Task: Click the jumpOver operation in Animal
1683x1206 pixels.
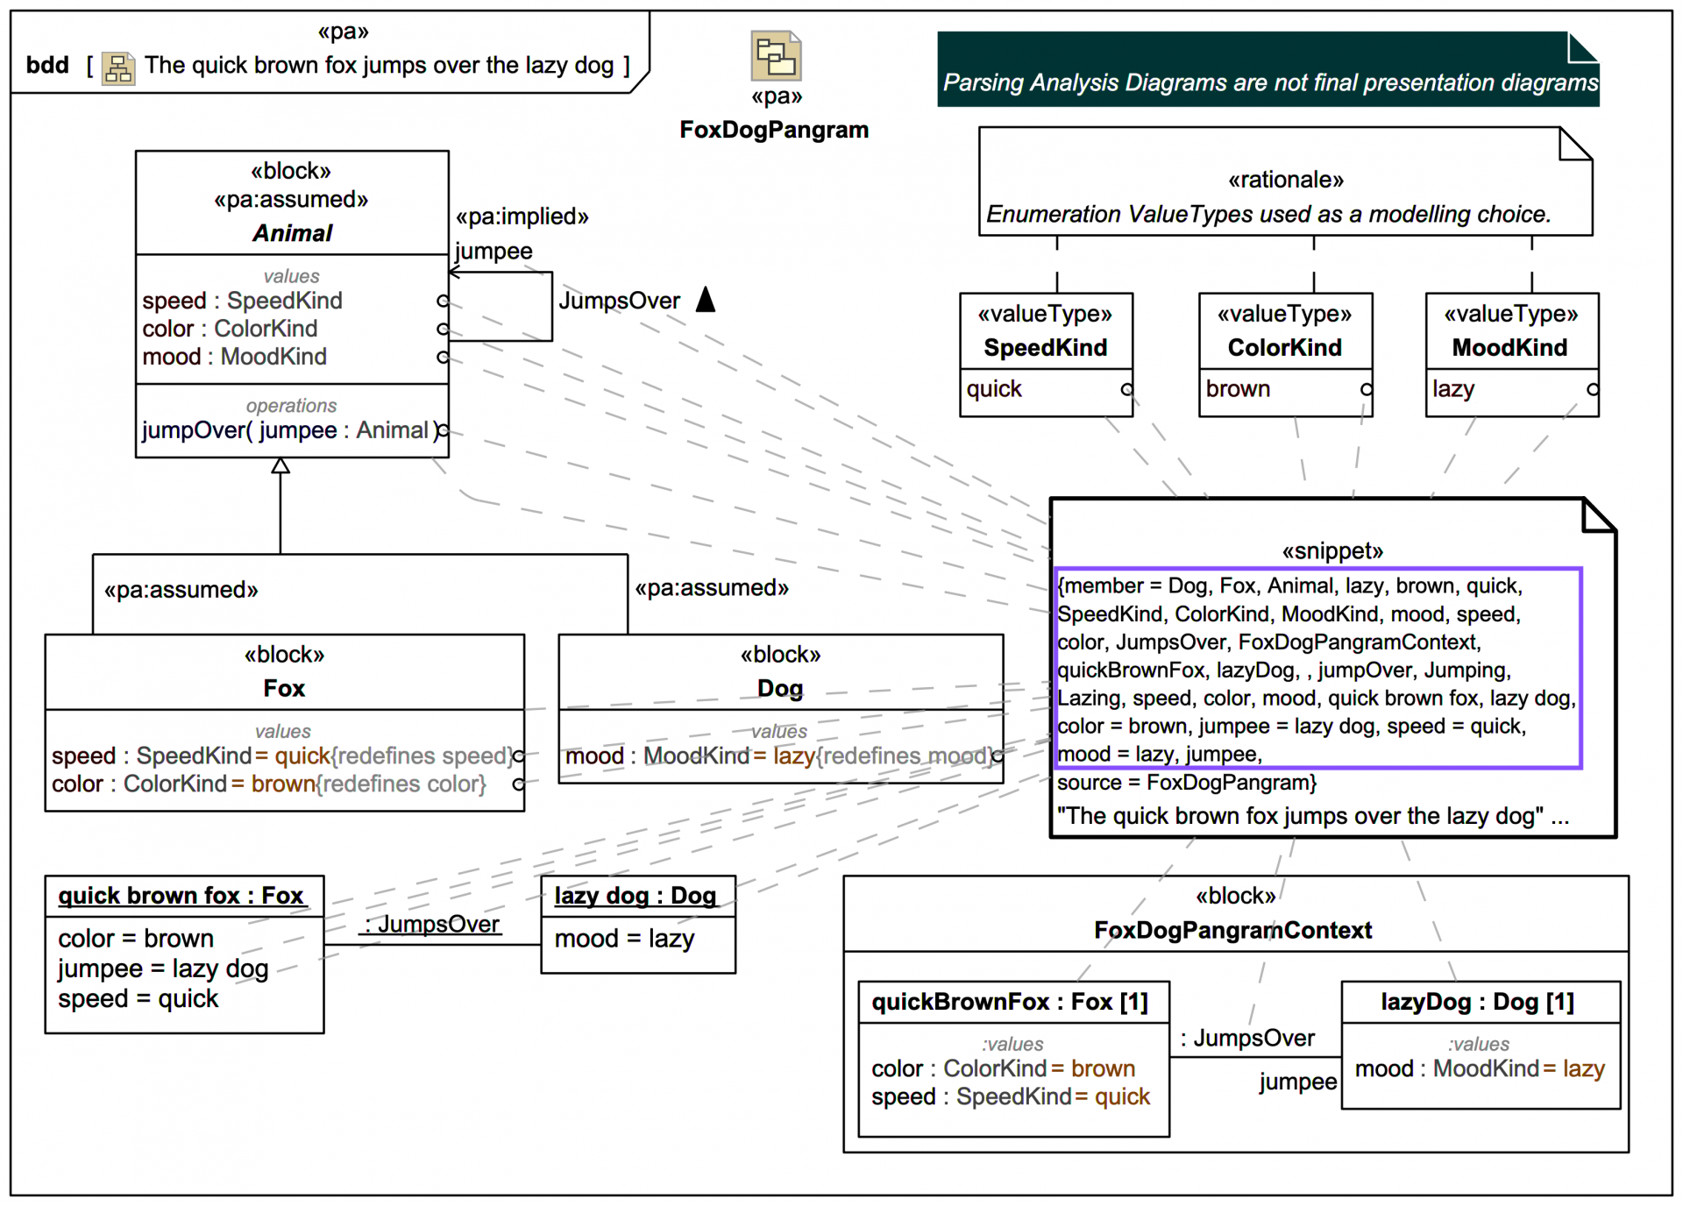Action: [x=289, y=430]
